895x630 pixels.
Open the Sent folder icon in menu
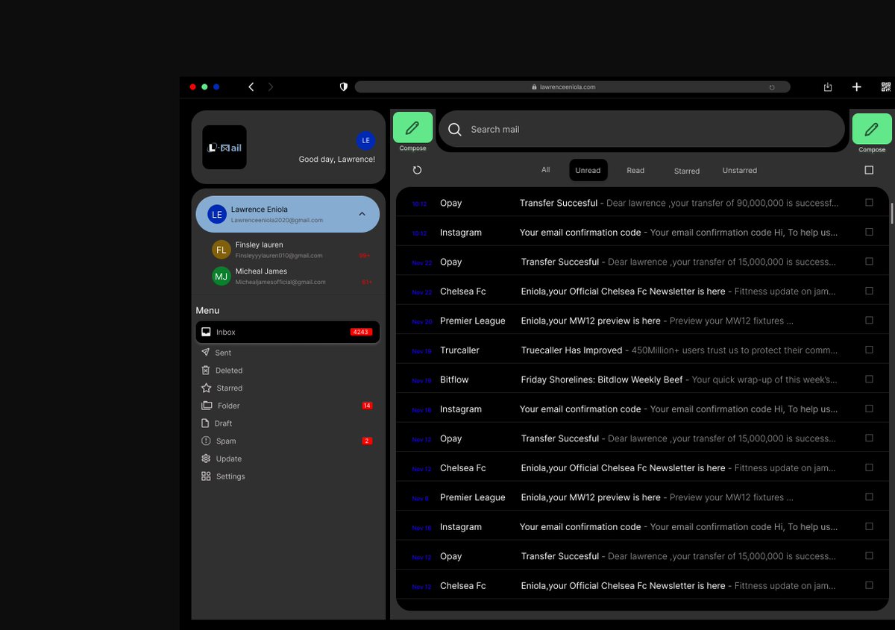point(206,352)
